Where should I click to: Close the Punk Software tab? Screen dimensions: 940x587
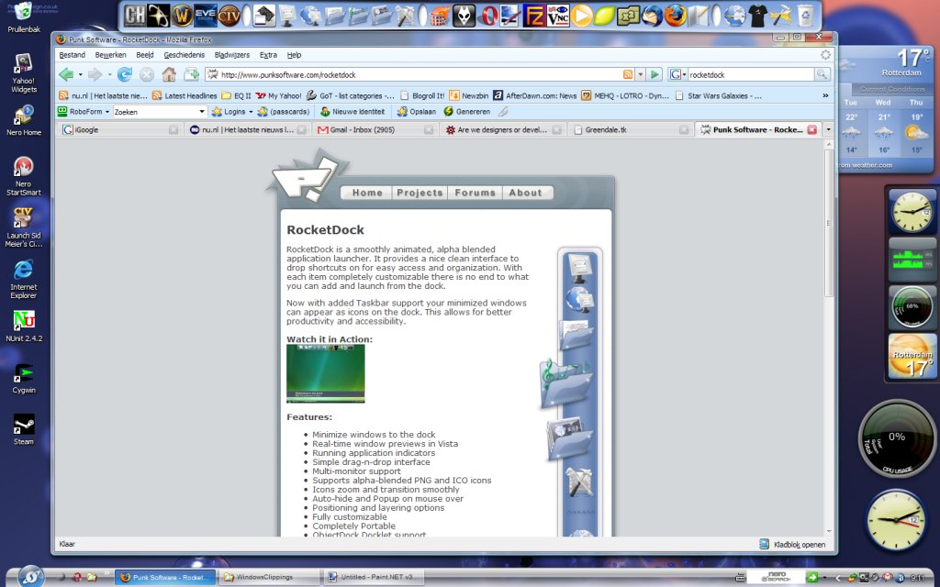pyautogui.click(x=811, y=129)
